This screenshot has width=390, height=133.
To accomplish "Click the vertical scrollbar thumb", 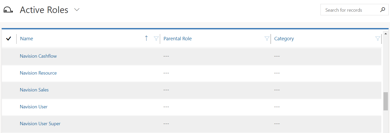I will 386,101.
